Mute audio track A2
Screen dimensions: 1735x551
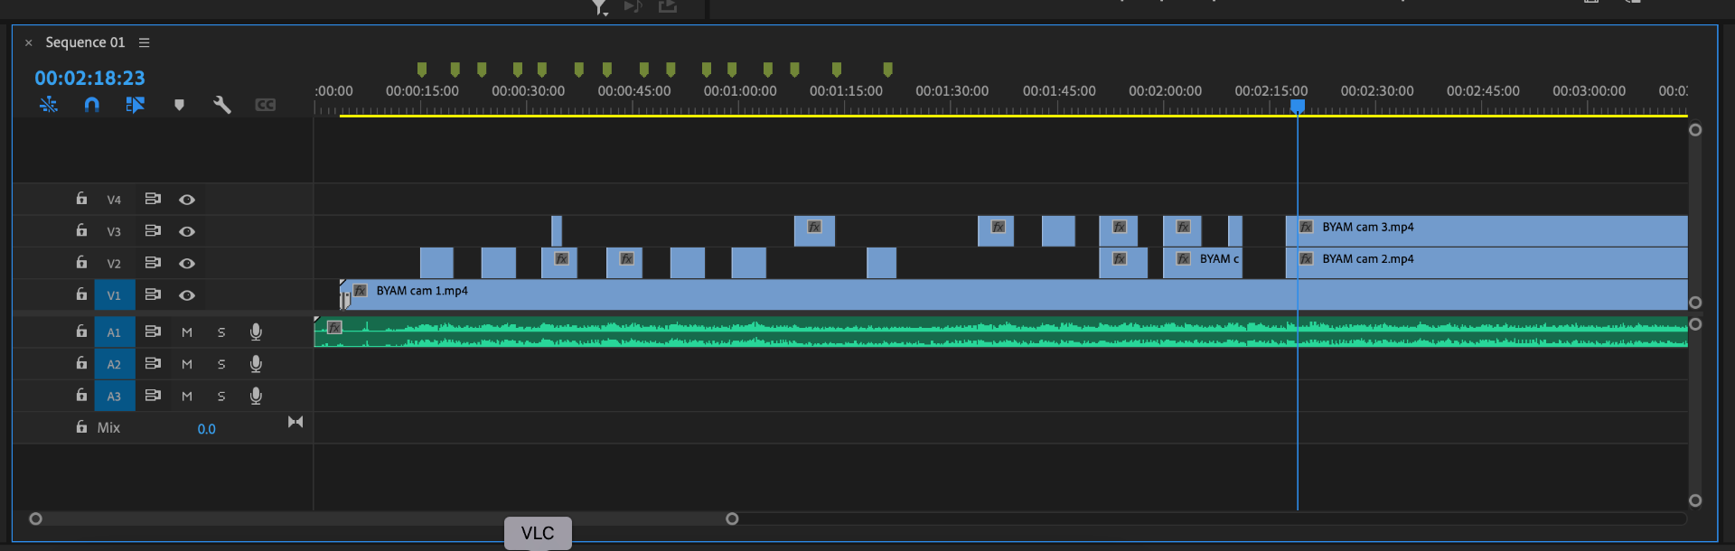click(187, 364)
